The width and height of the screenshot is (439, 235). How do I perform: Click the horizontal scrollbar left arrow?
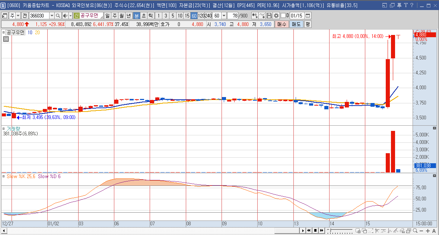[4, 231]
